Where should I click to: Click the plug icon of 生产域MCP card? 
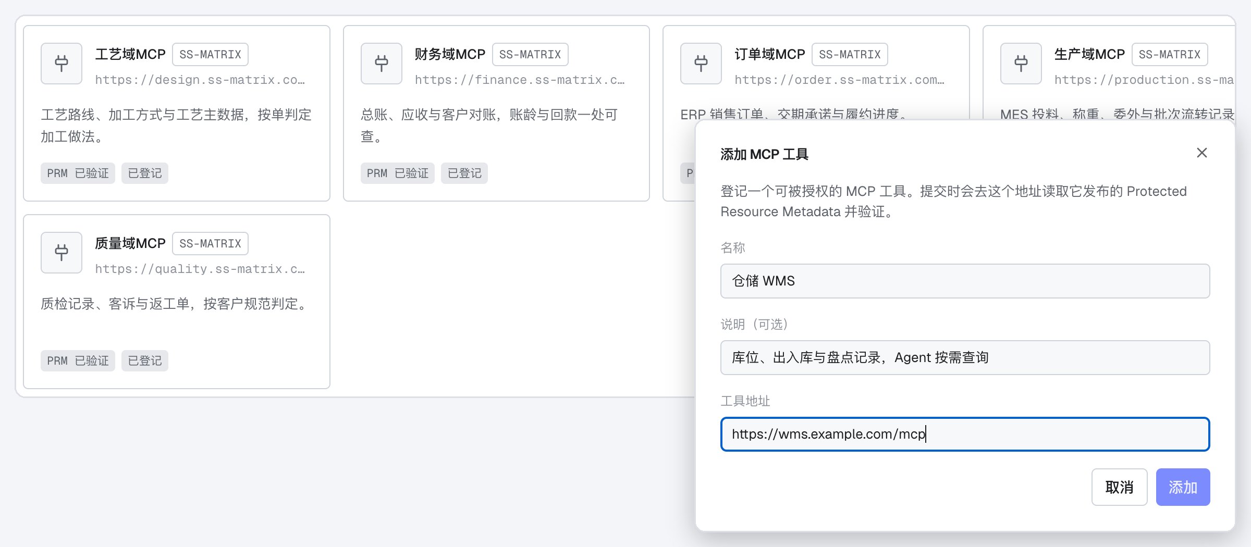point(1021,64)
